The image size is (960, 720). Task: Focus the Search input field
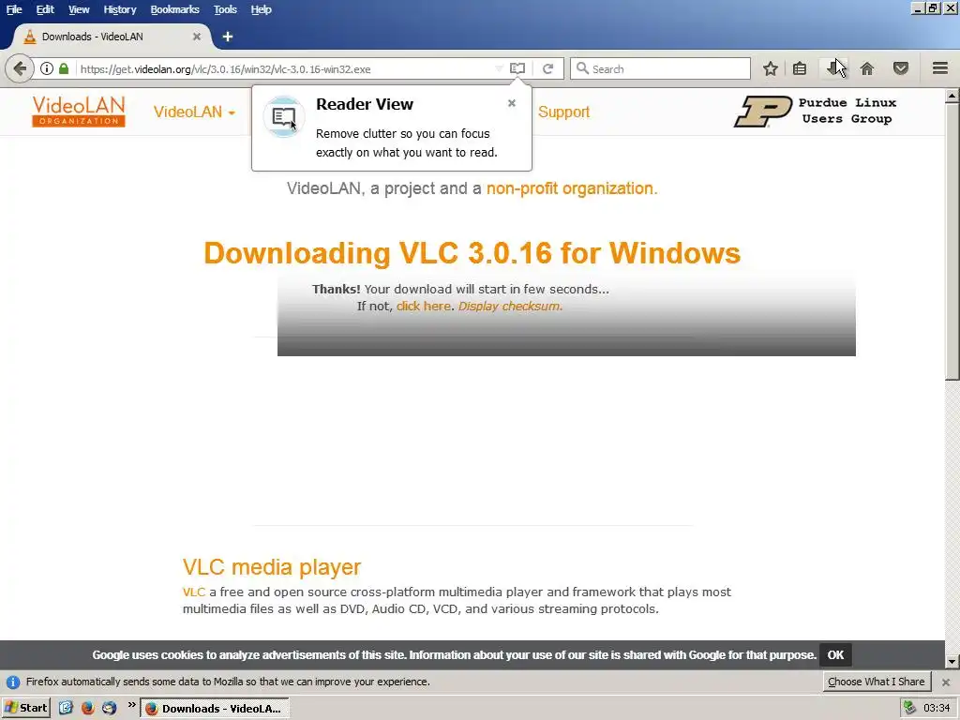[x=660, y=68]
